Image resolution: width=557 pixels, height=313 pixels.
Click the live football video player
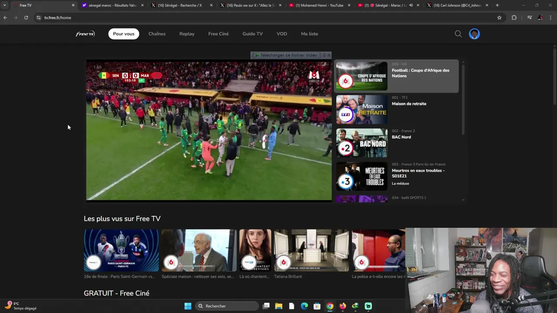click(209, 131)
